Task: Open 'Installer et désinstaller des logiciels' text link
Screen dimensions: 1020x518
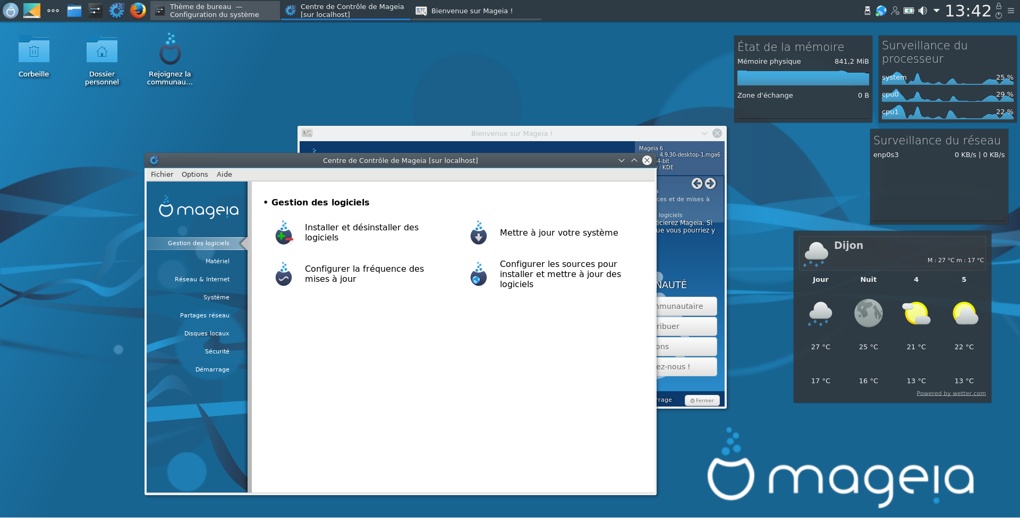Action: pyautogui.click(x=362, y=232)
